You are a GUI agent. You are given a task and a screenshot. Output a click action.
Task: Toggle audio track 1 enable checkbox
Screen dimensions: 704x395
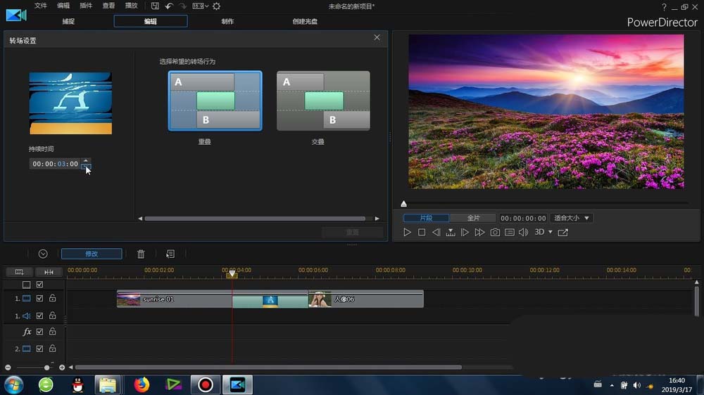[39, 316]
